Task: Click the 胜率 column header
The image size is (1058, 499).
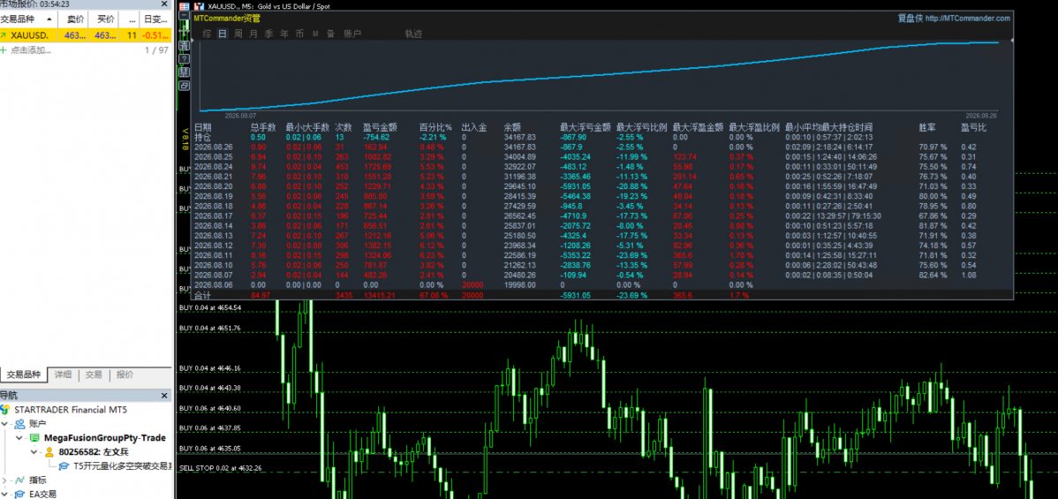Action: click(928, 127)
